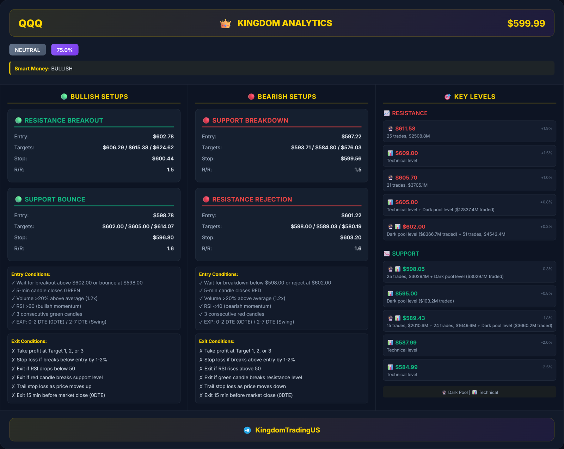Select the RESISTANCE BREAKOUT setup heading

click(x=64, y=120)
